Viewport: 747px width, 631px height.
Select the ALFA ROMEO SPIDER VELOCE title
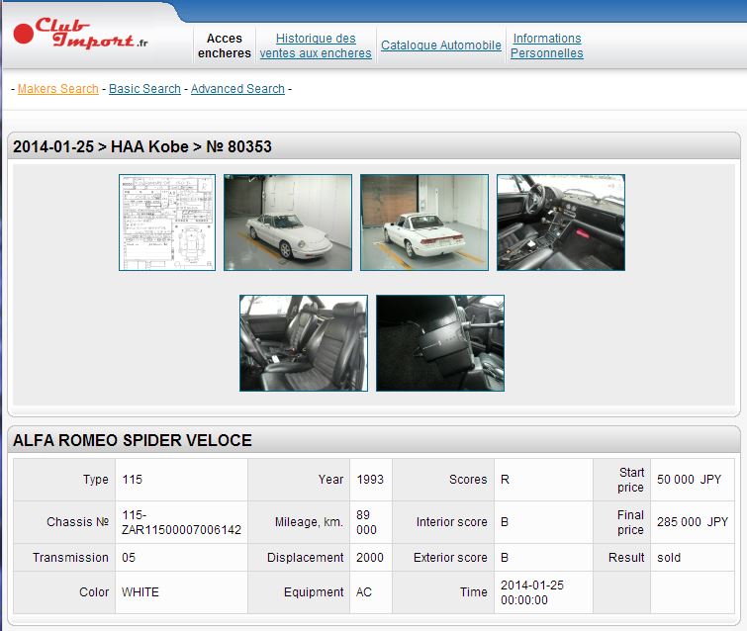click(133, 440)
